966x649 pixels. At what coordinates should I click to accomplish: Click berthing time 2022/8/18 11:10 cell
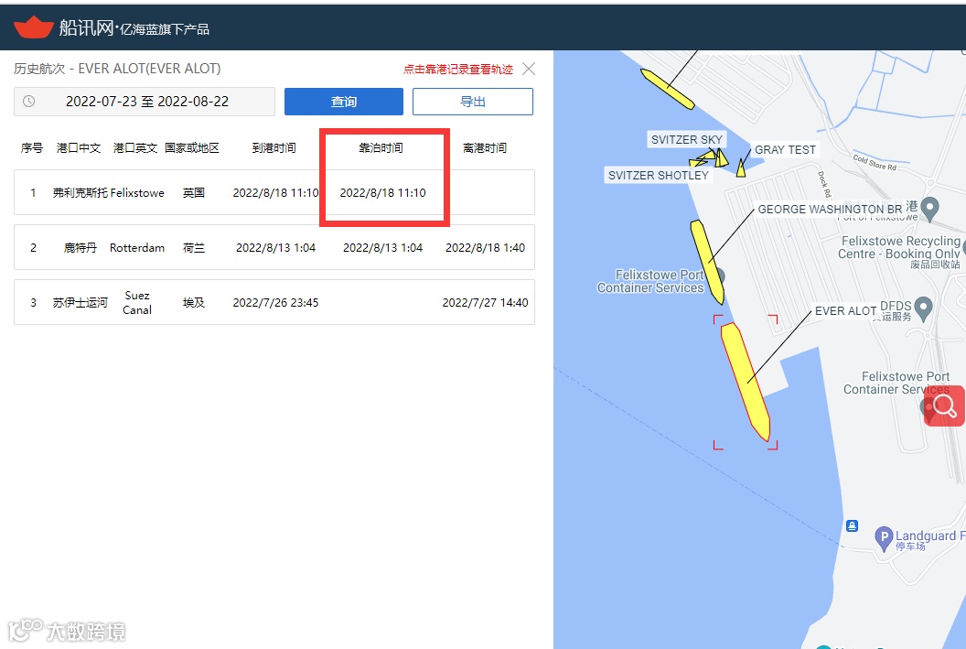(382, 193)
